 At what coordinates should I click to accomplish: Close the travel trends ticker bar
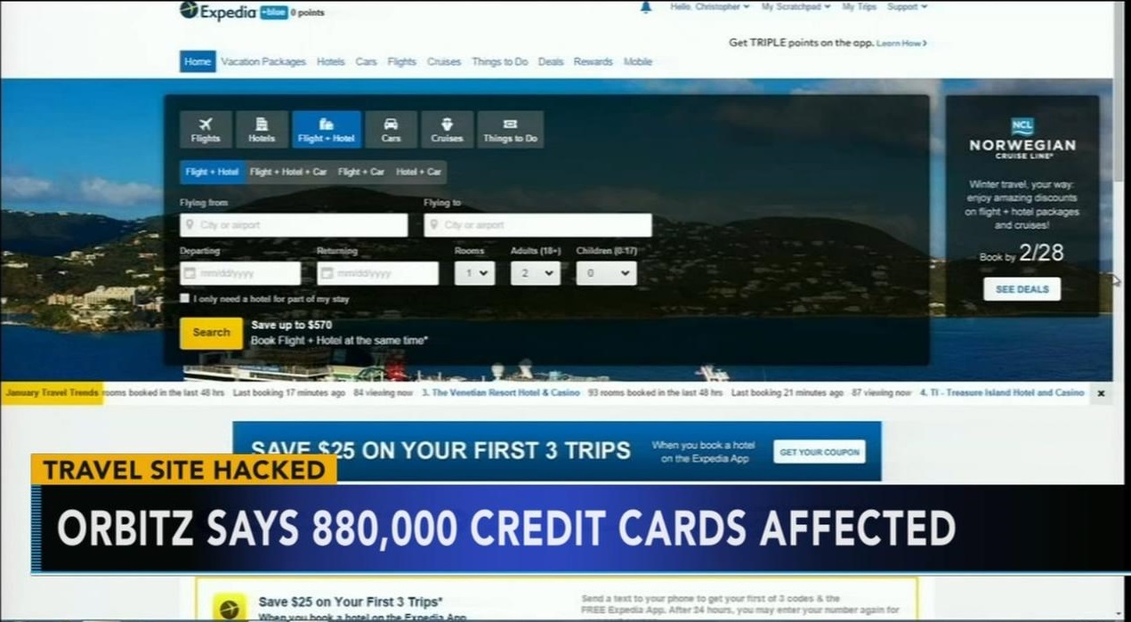pyautogui.click(x=1101, y=392)
